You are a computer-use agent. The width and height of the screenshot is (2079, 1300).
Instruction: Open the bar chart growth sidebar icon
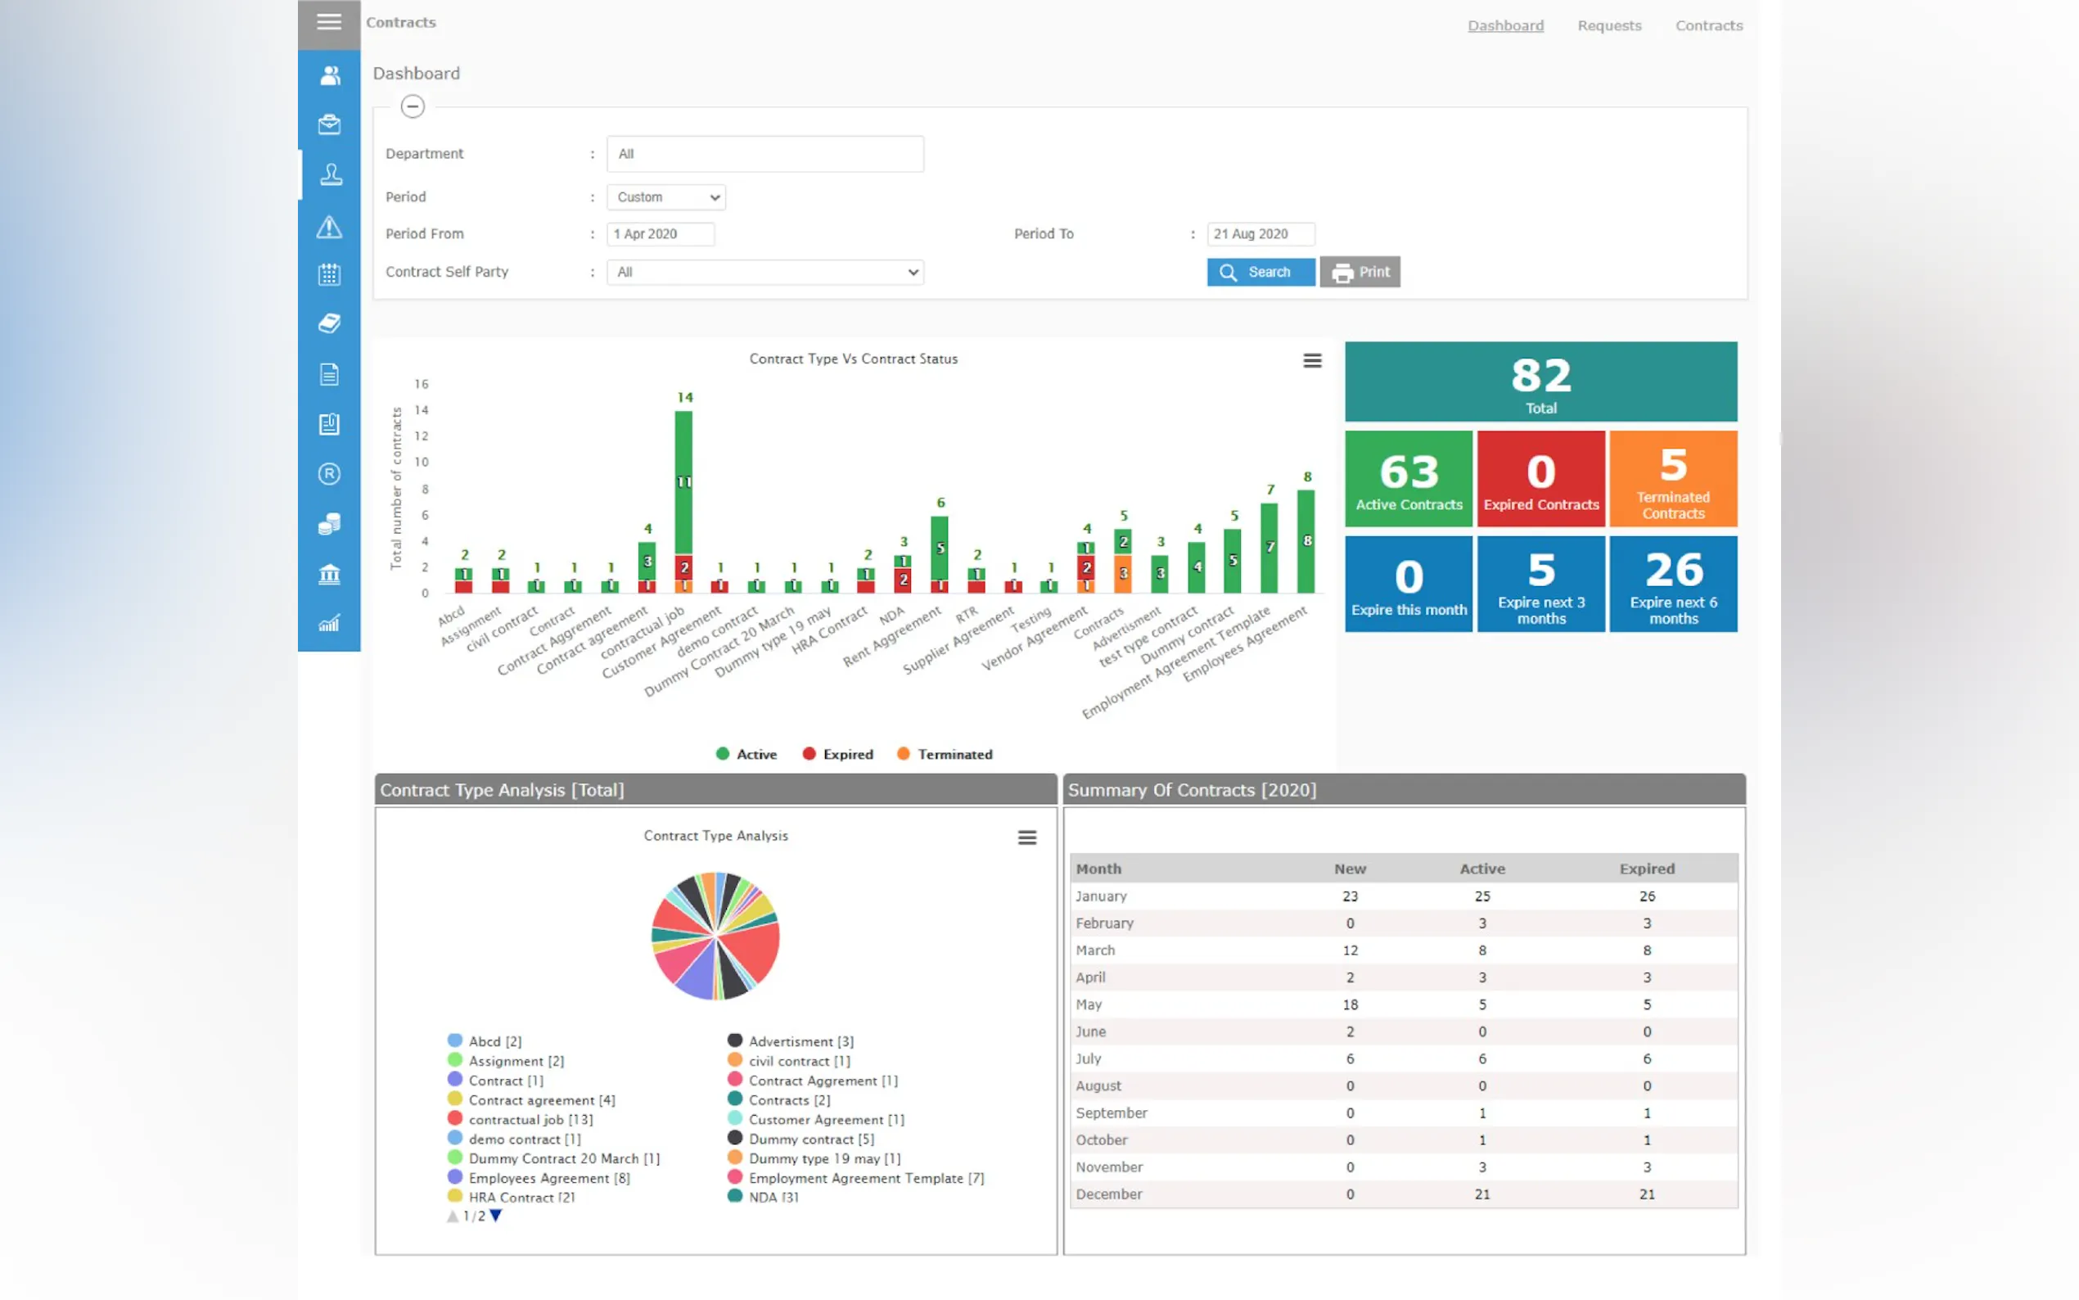[x=329, y=623]
